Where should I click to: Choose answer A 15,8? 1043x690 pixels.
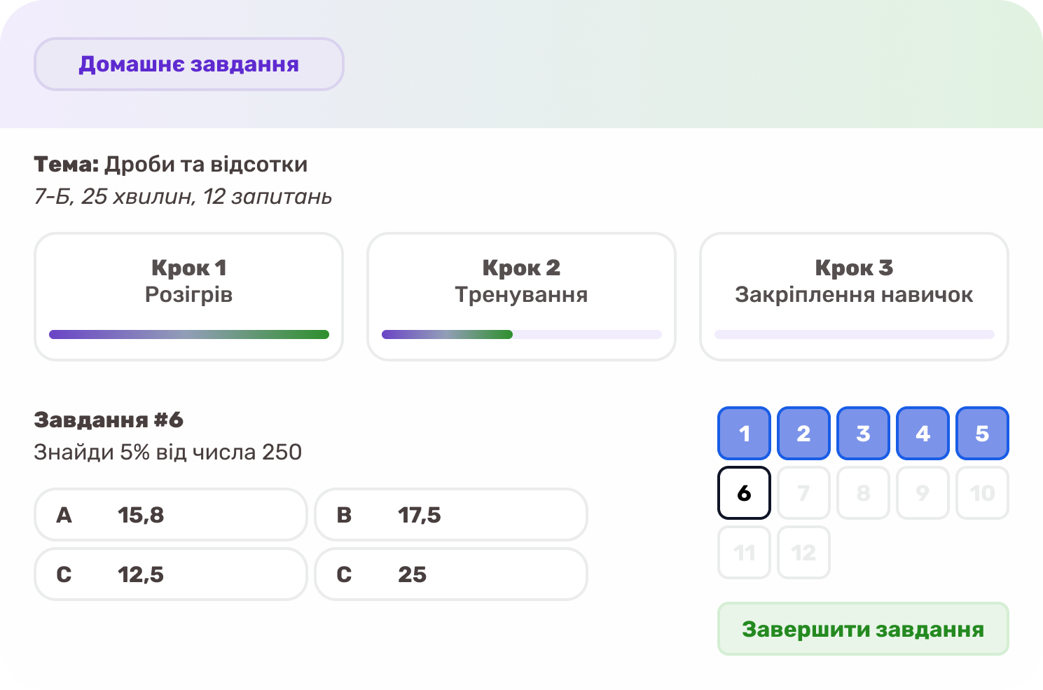coord(170,515)
